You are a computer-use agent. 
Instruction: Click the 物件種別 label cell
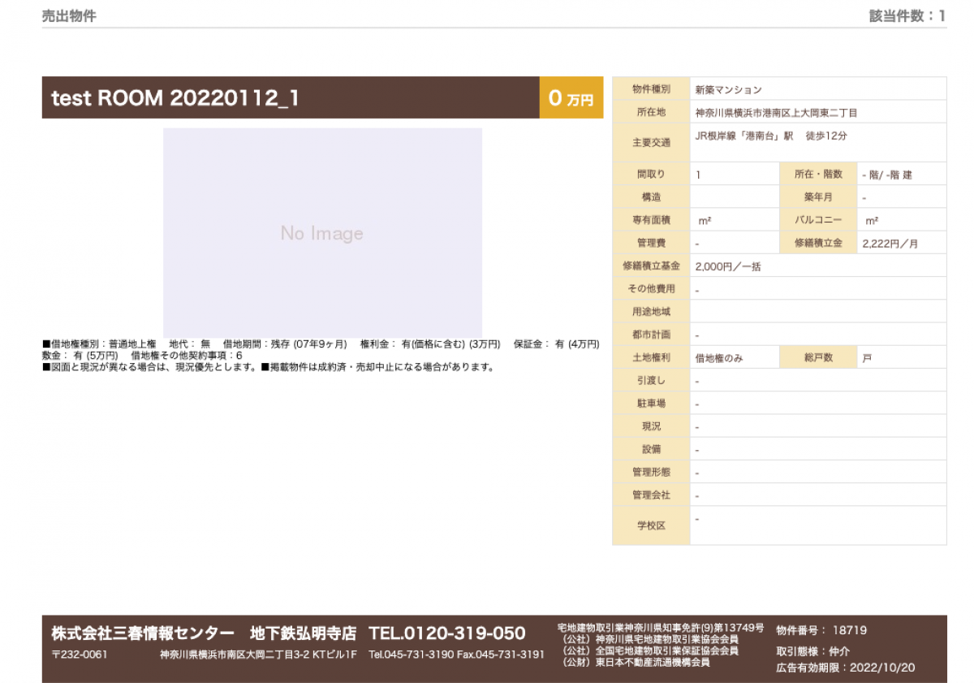(651, 89)
